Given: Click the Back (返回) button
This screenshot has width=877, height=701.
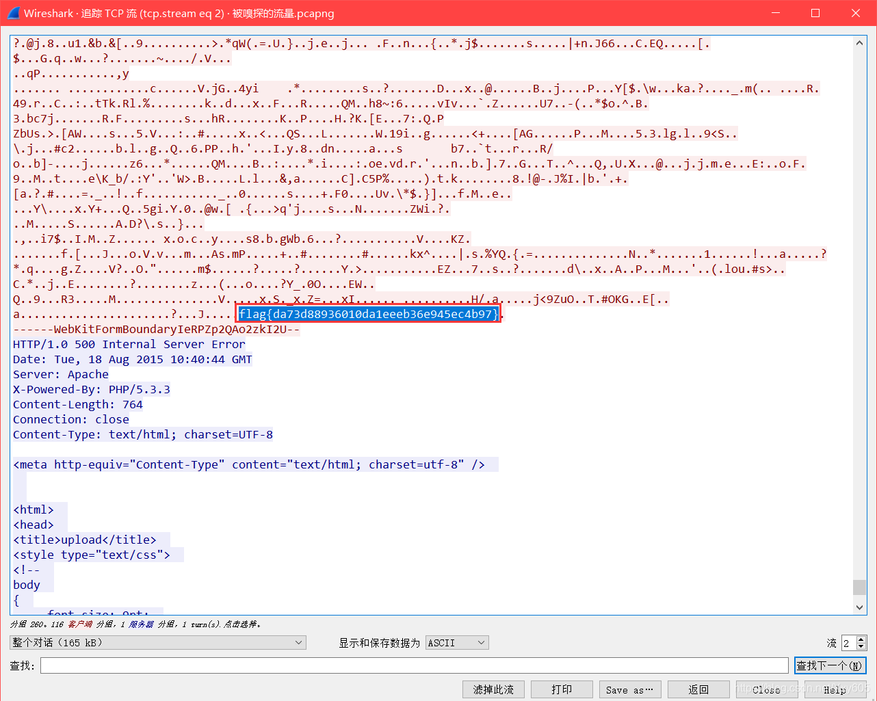Looking at the screenshot, I should (x=698, y=689).
